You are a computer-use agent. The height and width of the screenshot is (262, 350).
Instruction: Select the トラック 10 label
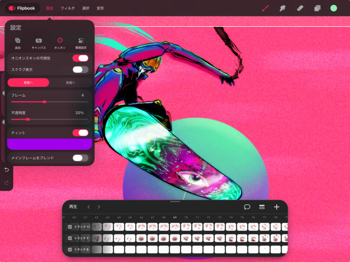82,227
